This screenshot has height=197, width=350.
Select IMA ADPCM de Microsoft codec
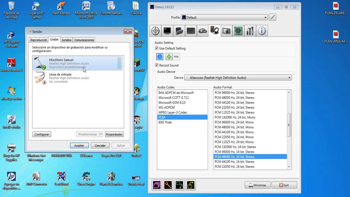click(x=182, y=93)
